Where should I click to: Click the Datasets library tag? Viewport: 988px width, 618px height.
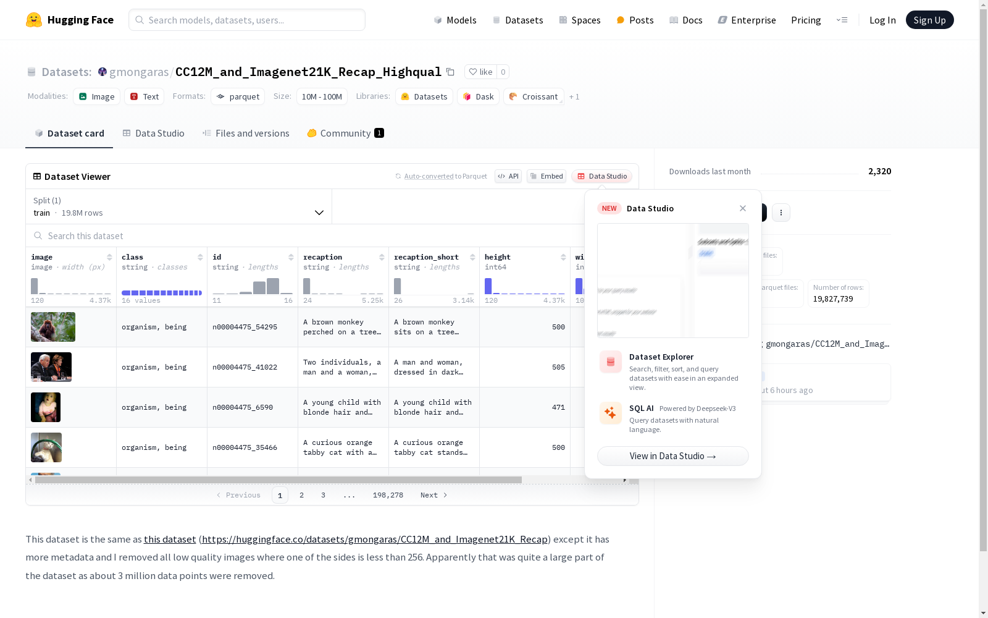click(424, 96)
